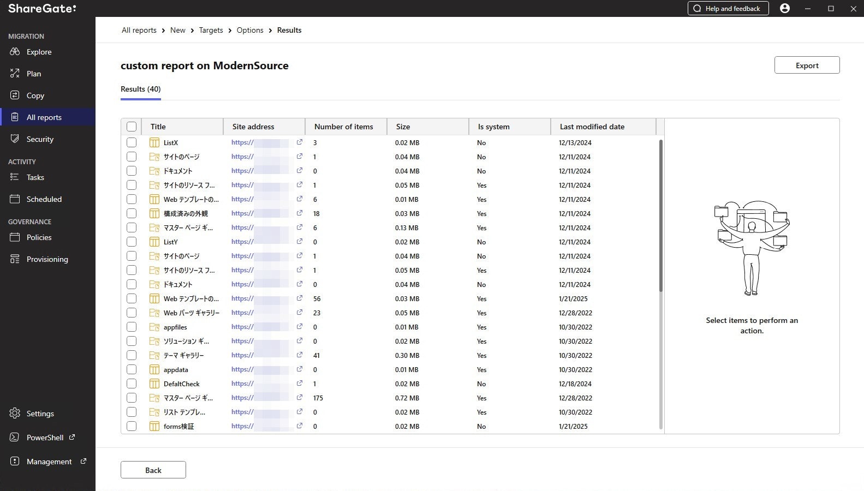The height and width of the screenshot is (491, 864).
Task: Check the ListY row checkbox
Action: tap(132, 242)
